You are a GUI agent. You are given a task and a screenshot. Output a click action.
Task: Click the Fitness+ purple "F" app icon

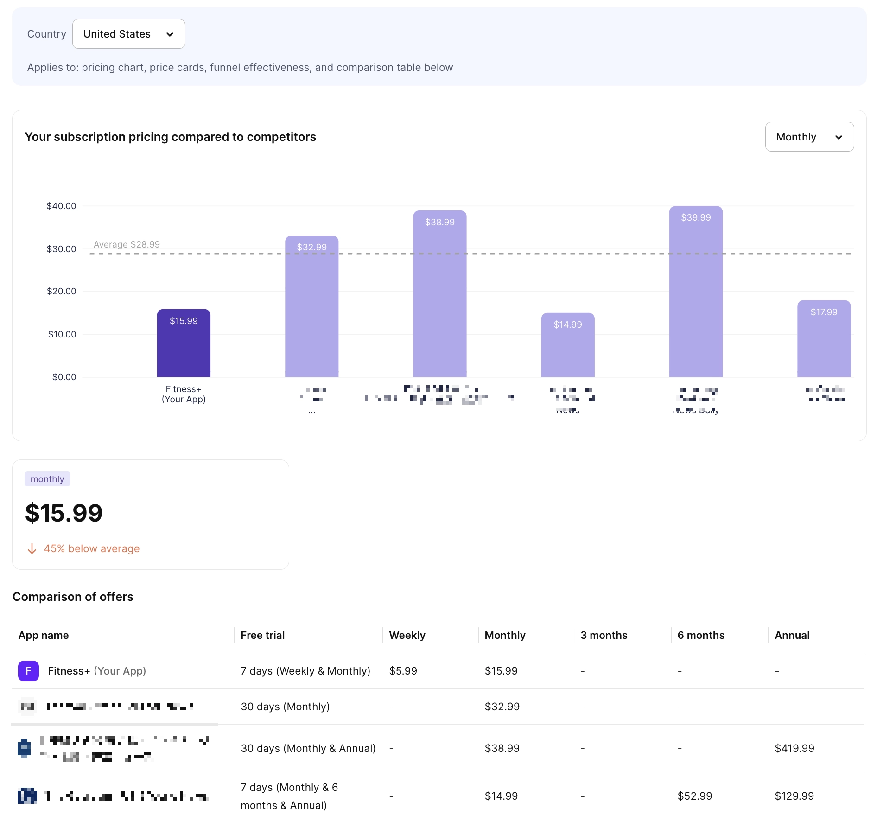(28, 671)
